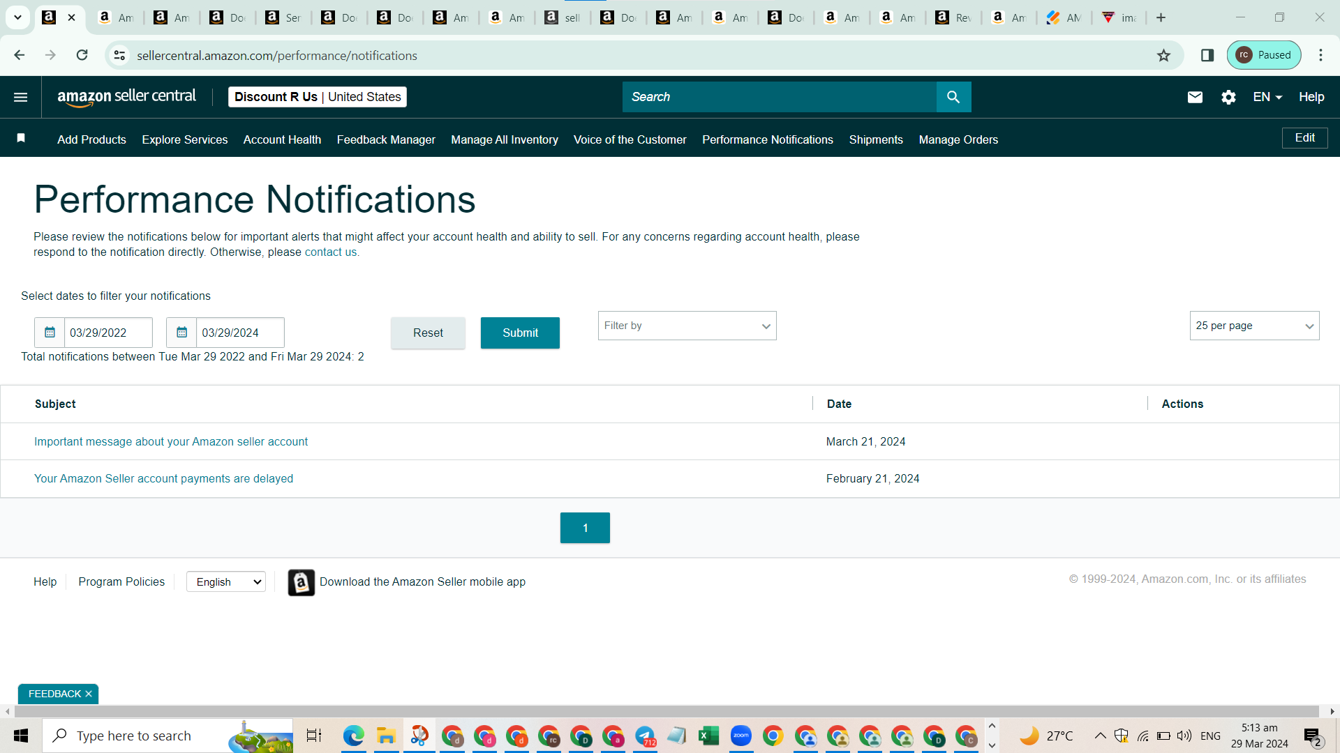
Task: Open the Help link in the header
Action: pos(1311,97)
